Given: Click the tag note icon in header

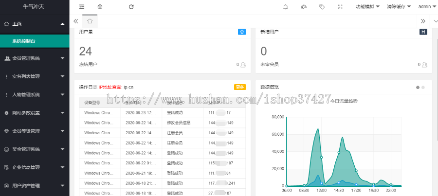Looking at the screenshot, I should (322, 7).
